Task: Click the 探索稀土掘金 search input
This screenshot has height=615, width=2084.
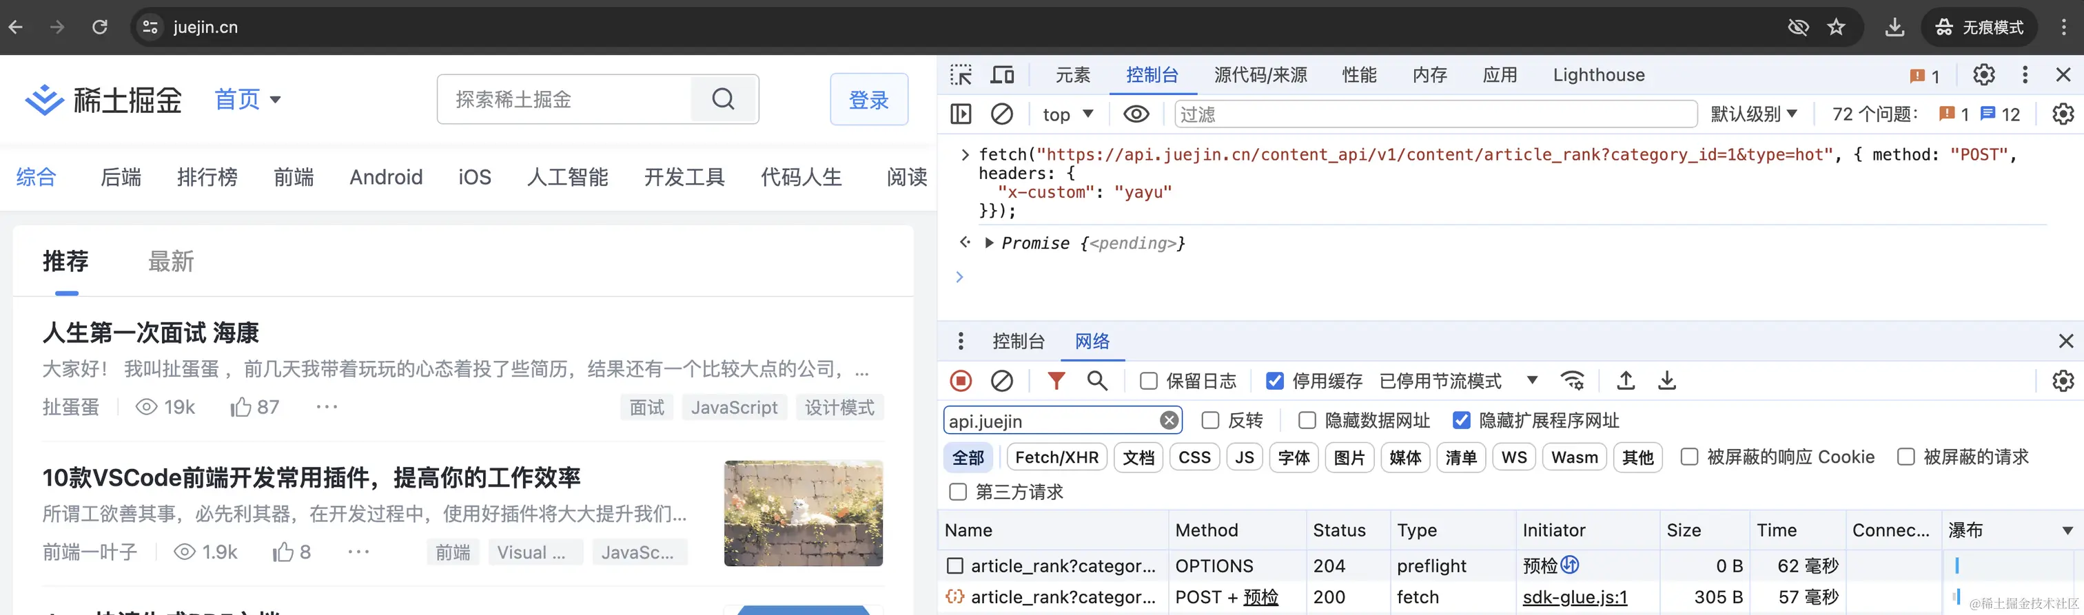Action: [x=564, y=99]
